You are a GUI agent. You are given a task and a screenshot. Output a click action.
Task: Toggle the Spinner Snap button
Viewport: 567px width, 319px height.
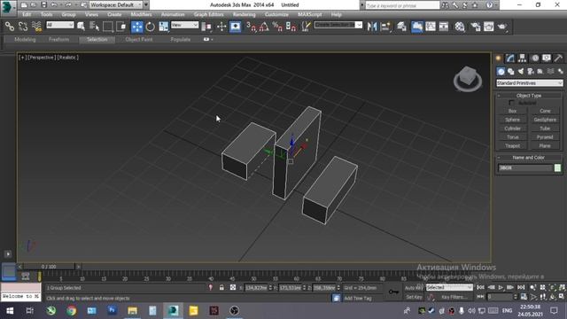coord(291,27)
